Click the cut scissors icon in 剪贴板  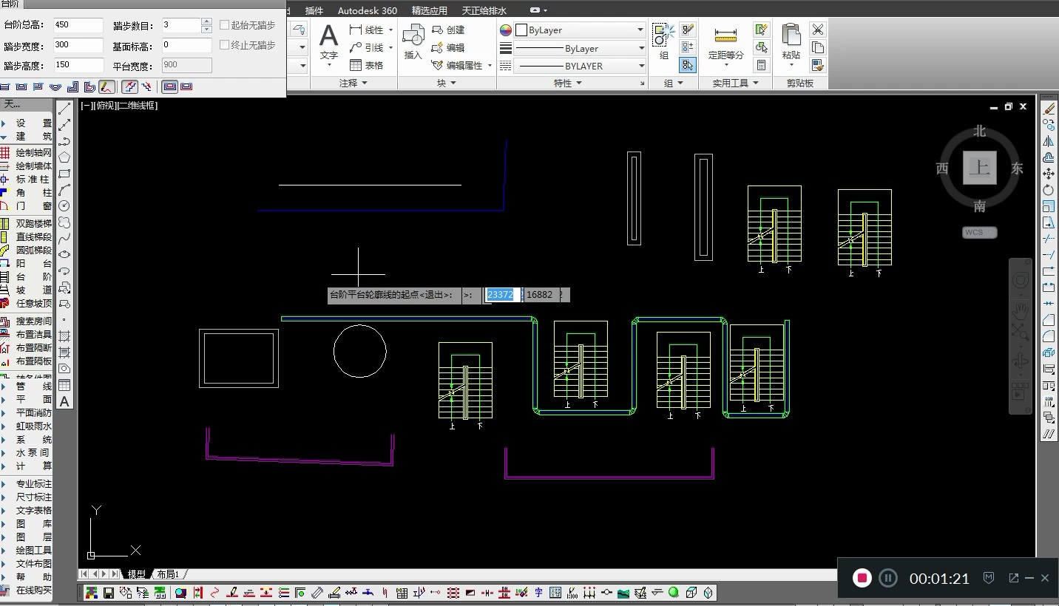[817, 30]
